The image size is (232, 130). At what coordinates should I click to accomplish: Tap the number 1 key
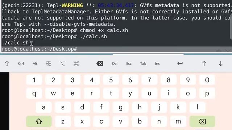point(34,80)
